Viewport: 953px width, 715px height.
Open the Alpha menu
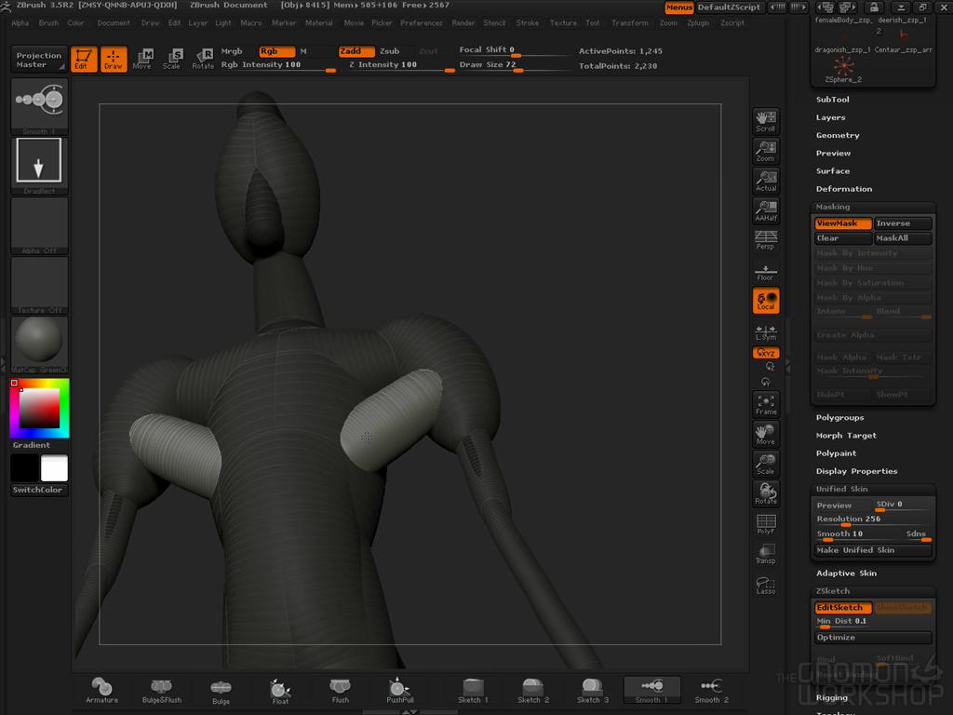(x=20, y=22)
